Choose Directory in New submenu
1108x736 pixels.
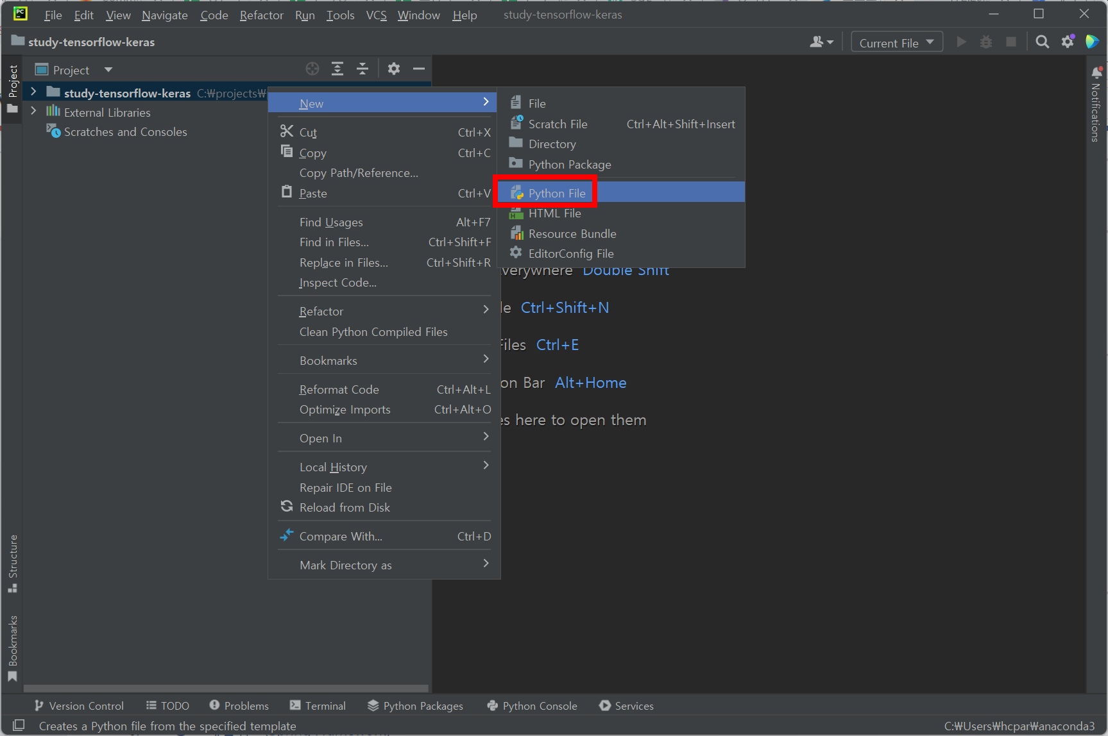(x=621, y=144)
